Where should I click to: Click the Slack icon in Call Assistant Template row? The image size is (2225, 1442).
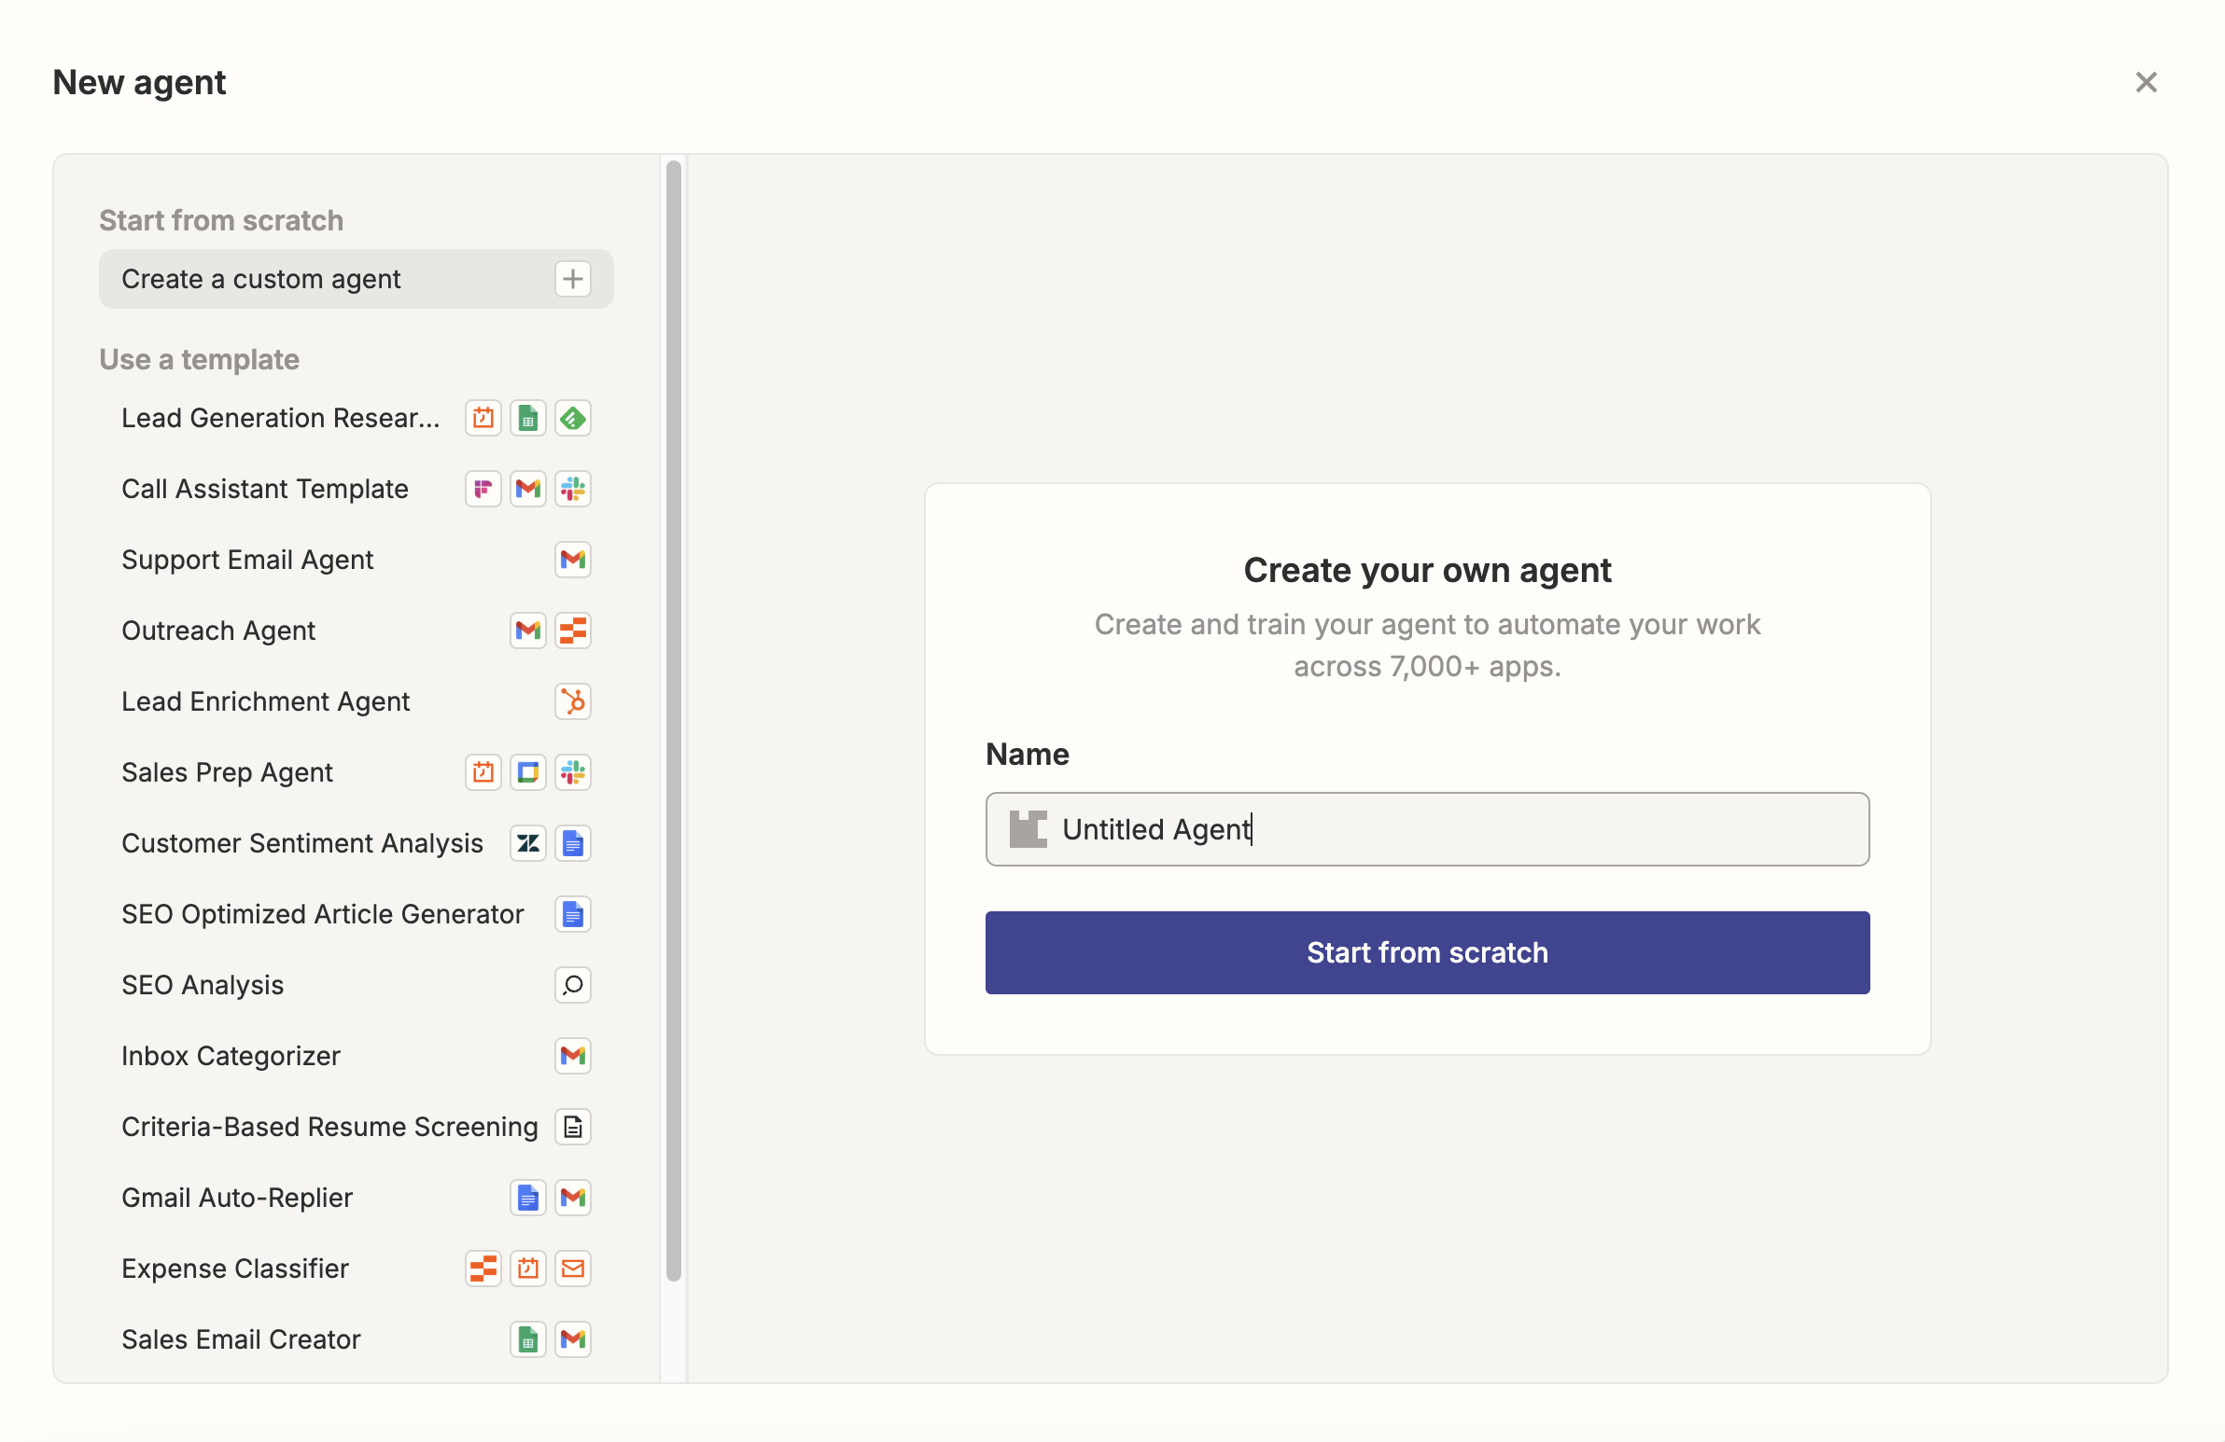click(572, 489)
